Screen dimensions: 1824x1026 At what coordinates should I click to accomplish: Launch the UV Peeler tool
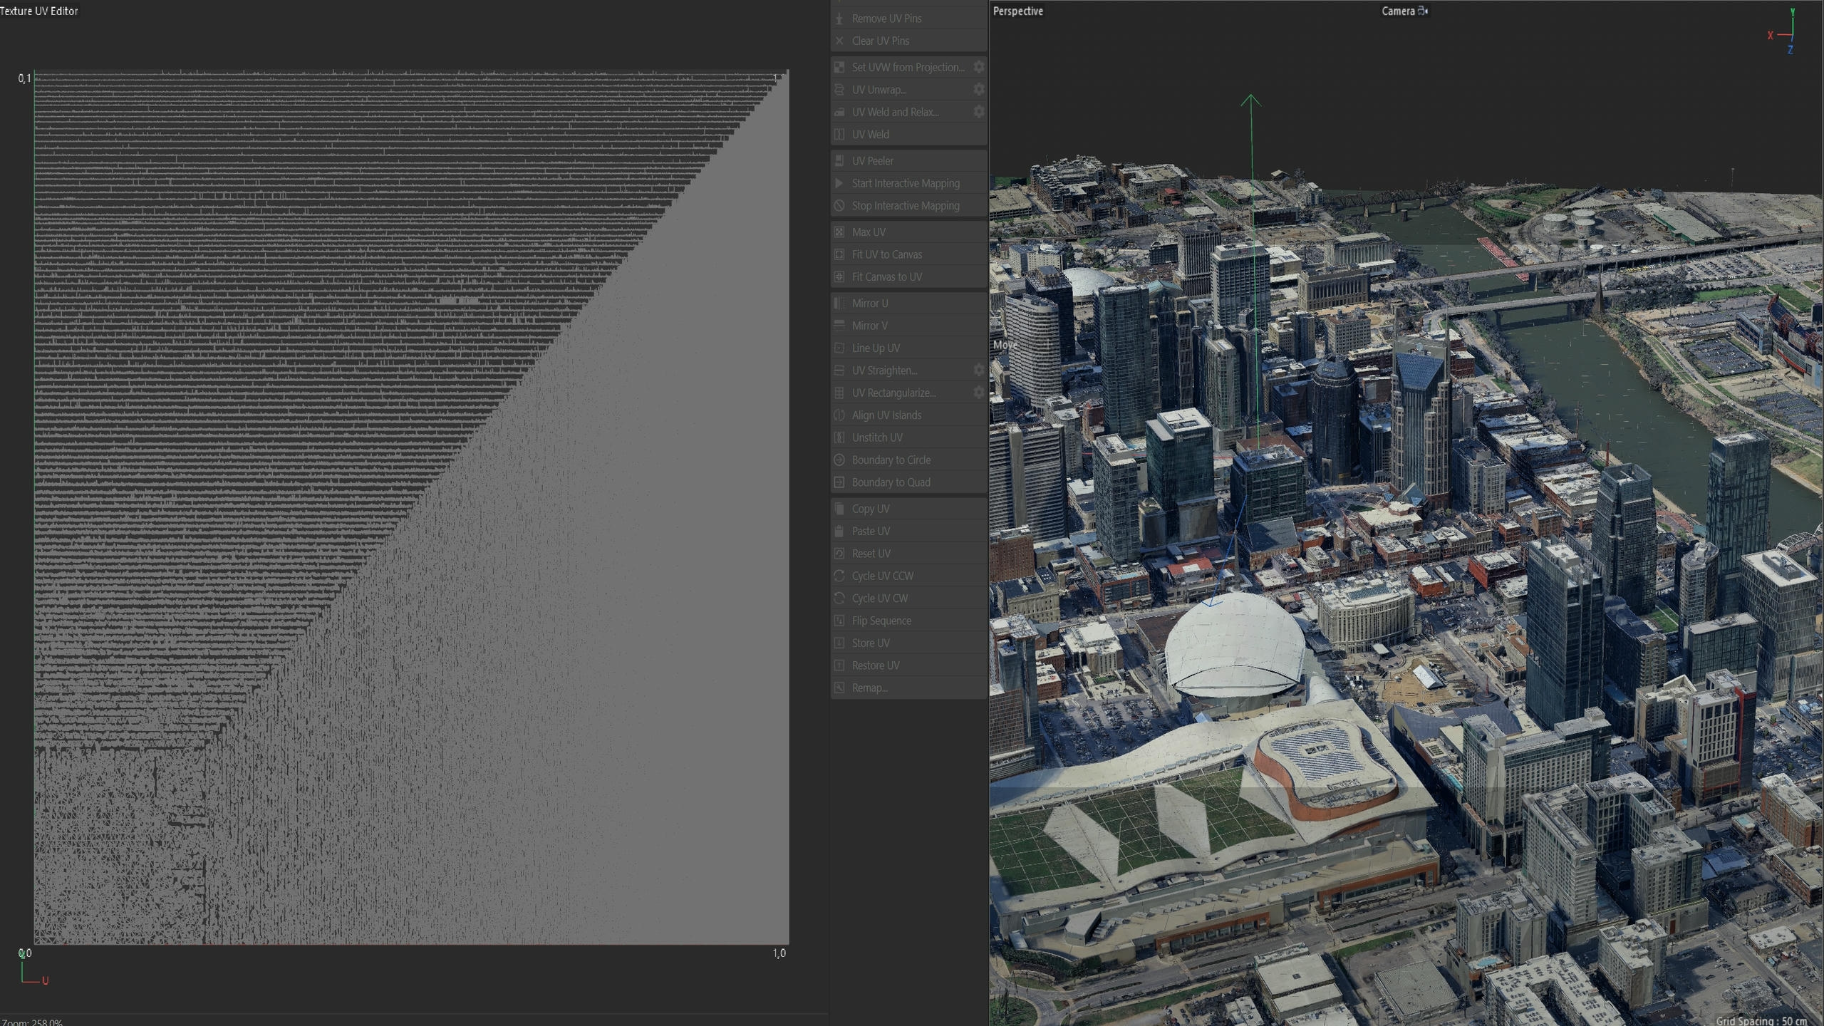pos(908,161)
